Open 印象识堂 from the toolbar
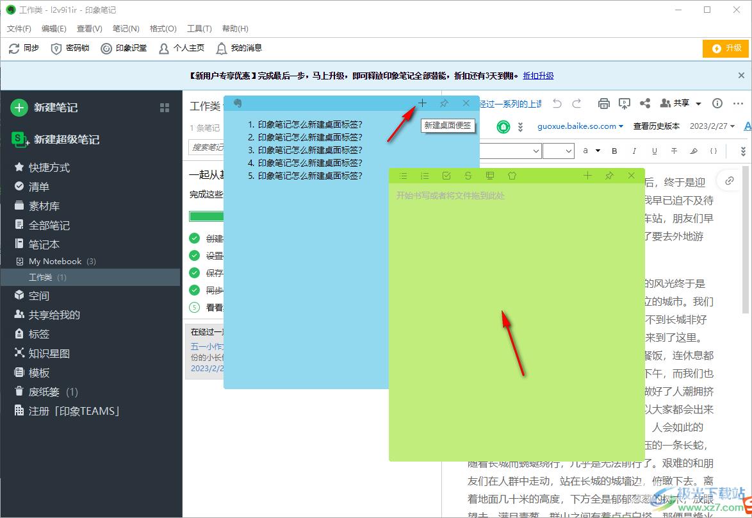The height and width of the screenshot is (518, 752). coord(124,48)
